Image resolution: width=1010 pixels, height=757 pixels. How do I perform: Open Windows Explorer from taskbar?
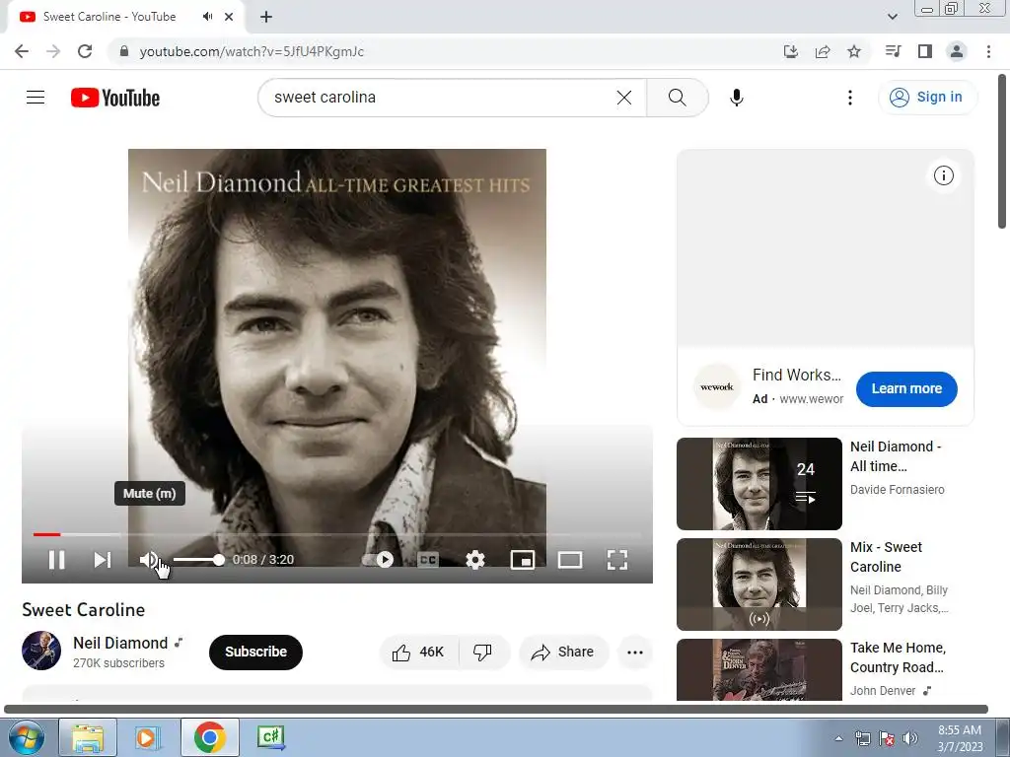[x=88, y=737]
